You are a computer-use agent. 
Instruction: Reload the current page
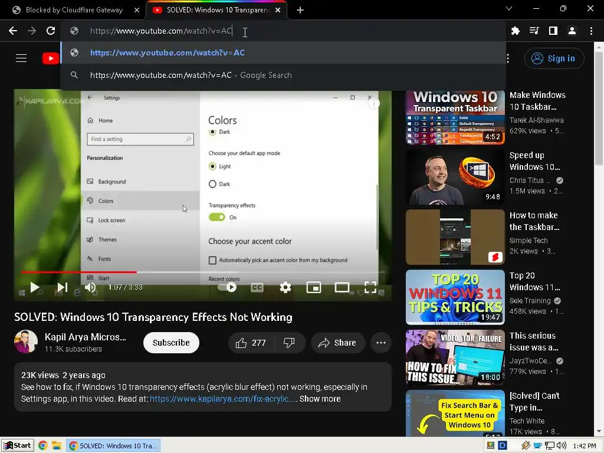click(x=51, y=31)
